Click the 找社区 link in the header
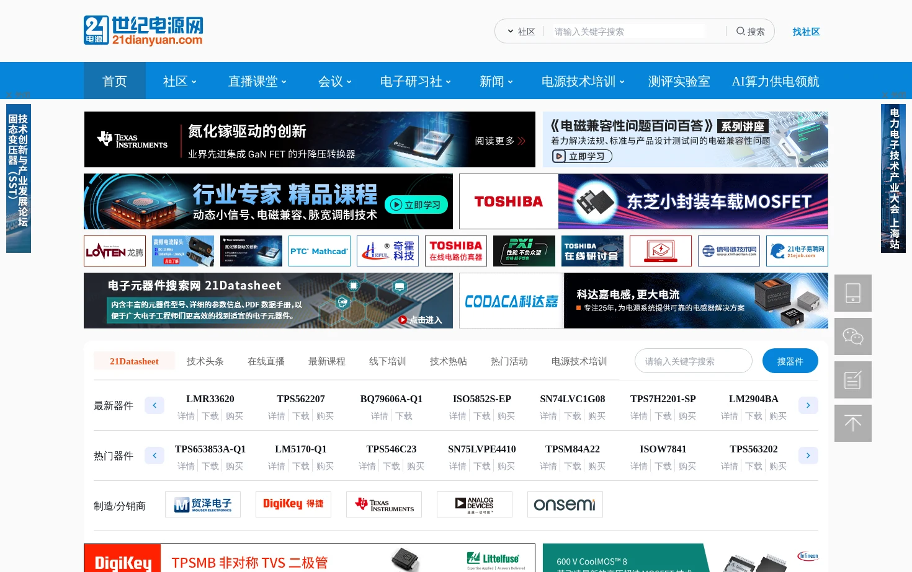912x572 pixels. pyautogui.click(x=806, y=32)
